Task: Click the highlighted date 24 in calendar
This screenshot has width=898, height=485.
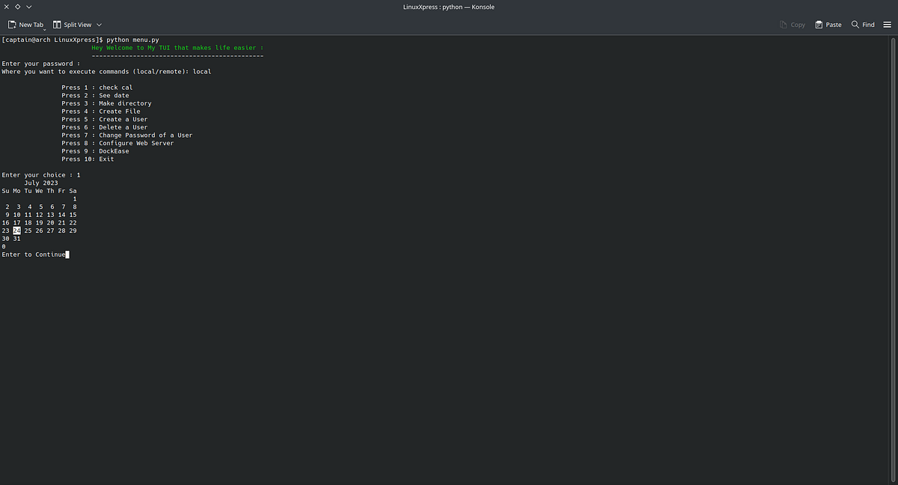Action: point(16,231)
